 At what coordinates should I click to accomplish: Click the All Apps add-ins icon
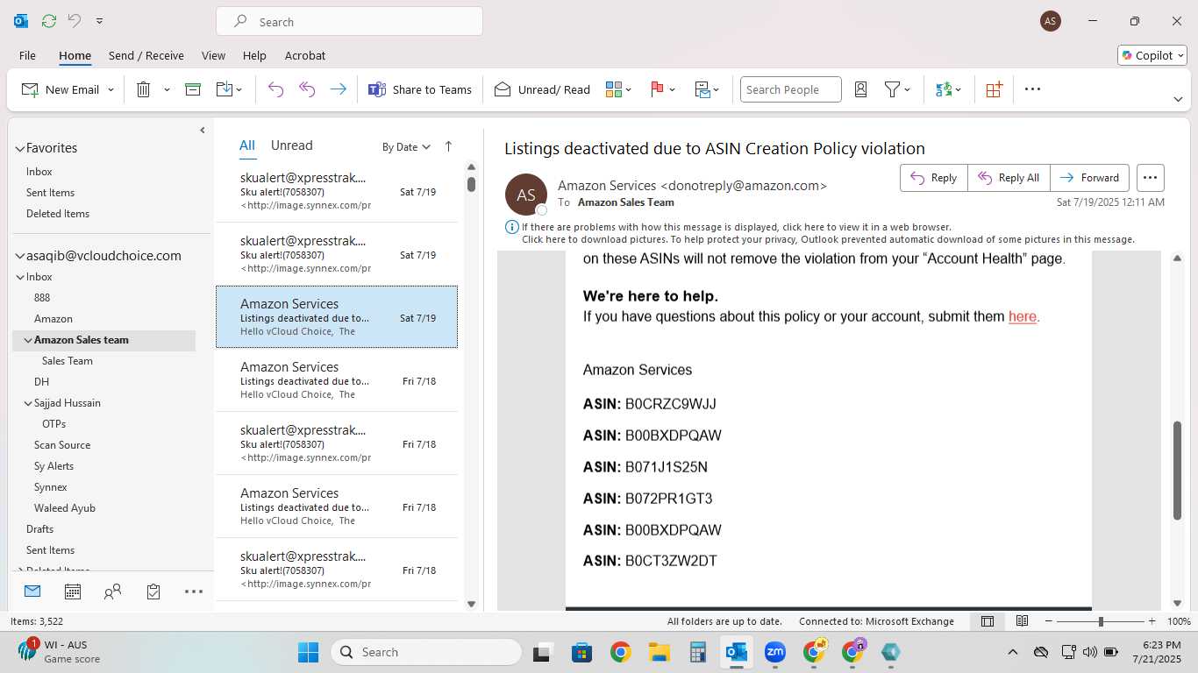click(x=994, y=89)
